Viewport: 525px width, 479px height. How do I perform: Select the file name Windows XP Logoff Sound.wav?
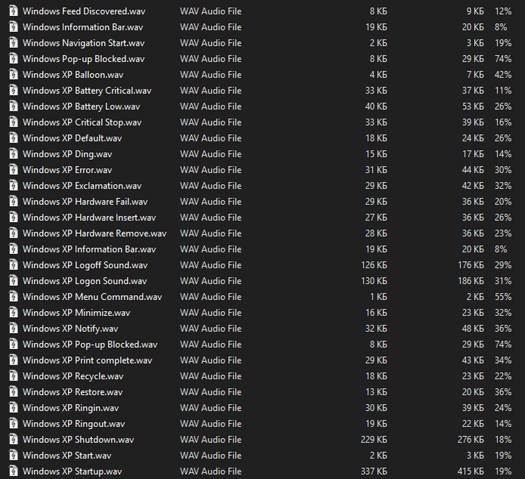pyautogui.click(x=85, y=265)
